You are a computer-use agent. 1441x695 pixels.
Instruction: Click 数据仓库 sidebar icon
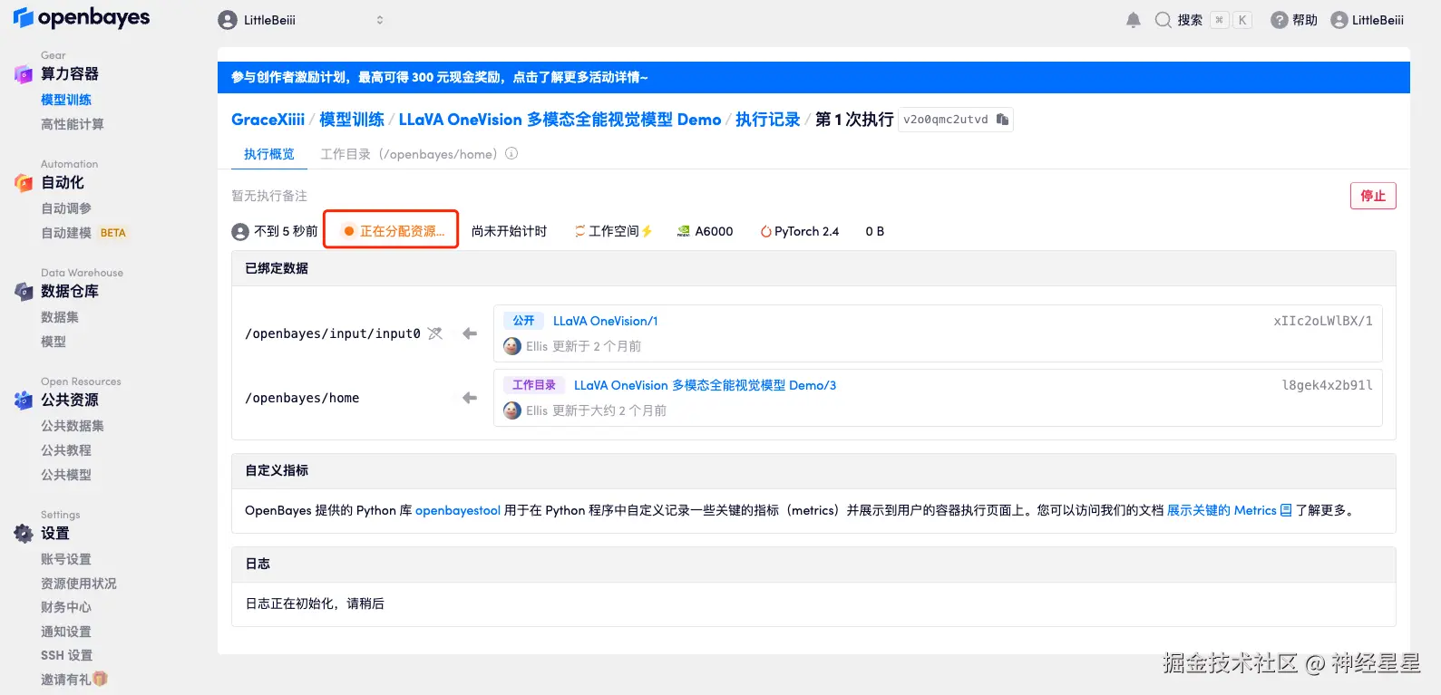click(x=24, y=292)
